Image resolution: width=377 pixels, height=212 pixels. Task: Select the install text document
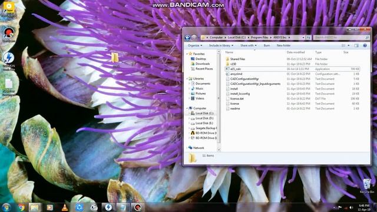pos(234,89)
